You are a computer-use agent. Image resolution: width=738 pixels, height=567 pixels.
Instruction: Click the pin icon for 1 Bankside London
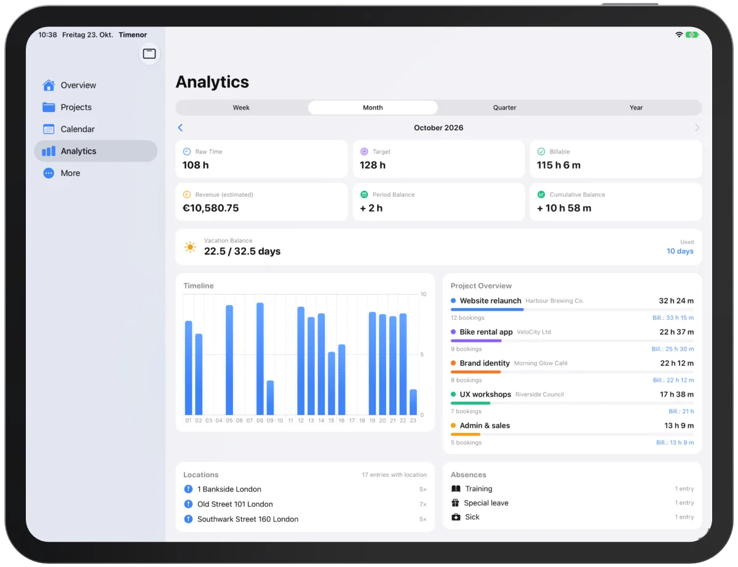tap(188, 490)
